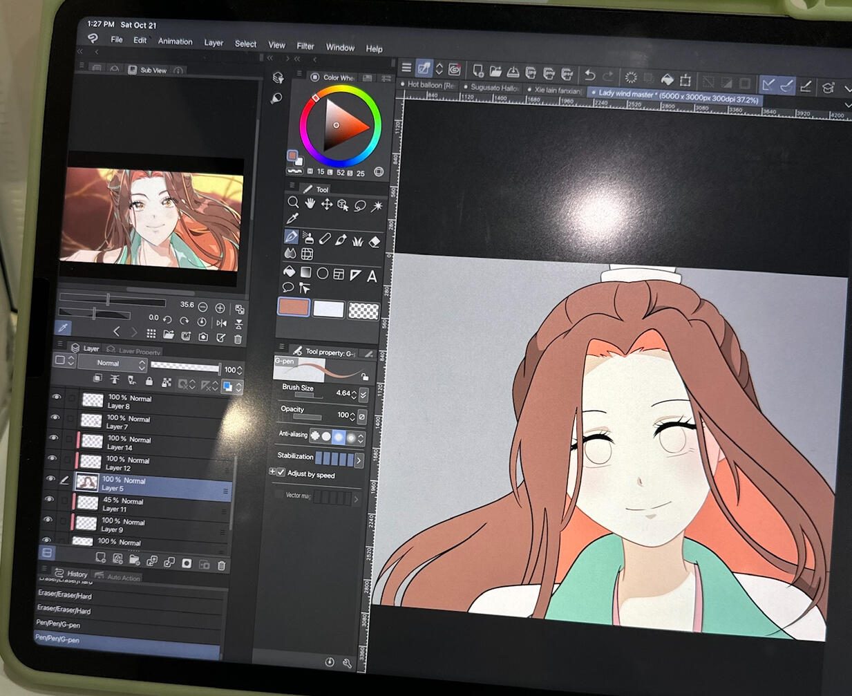Hide Layer 8 with its eye icon
The height and width of the screenshot is (696, 852).
pos(56,397)
